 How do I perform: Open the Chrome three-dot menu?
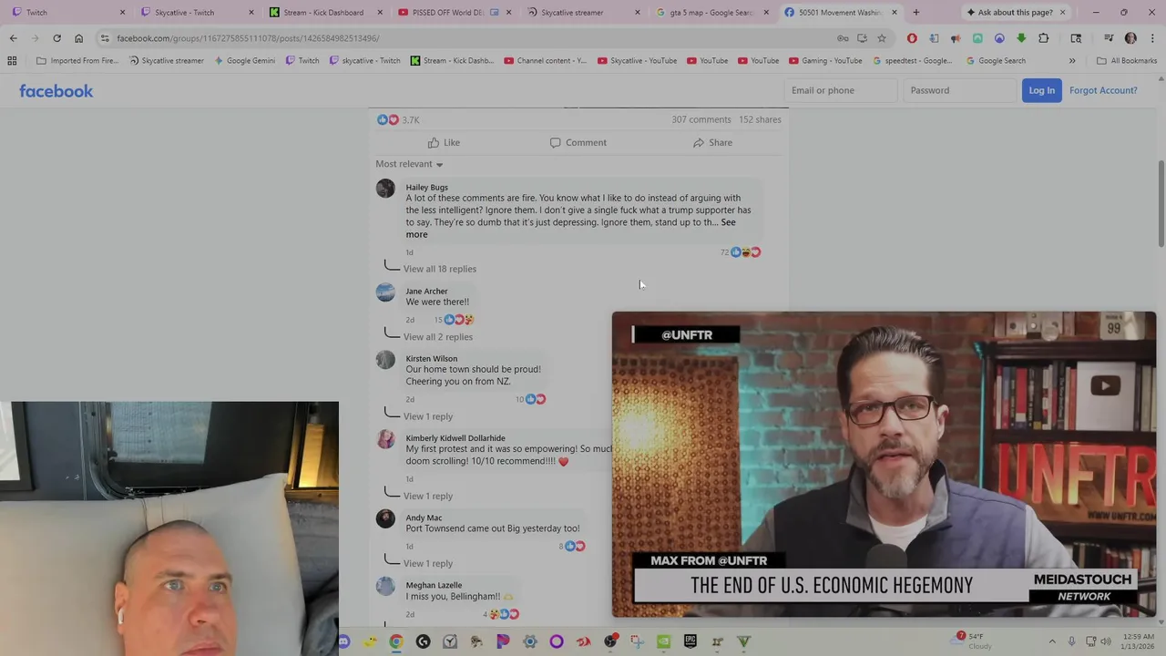(x=1151, y=38)
